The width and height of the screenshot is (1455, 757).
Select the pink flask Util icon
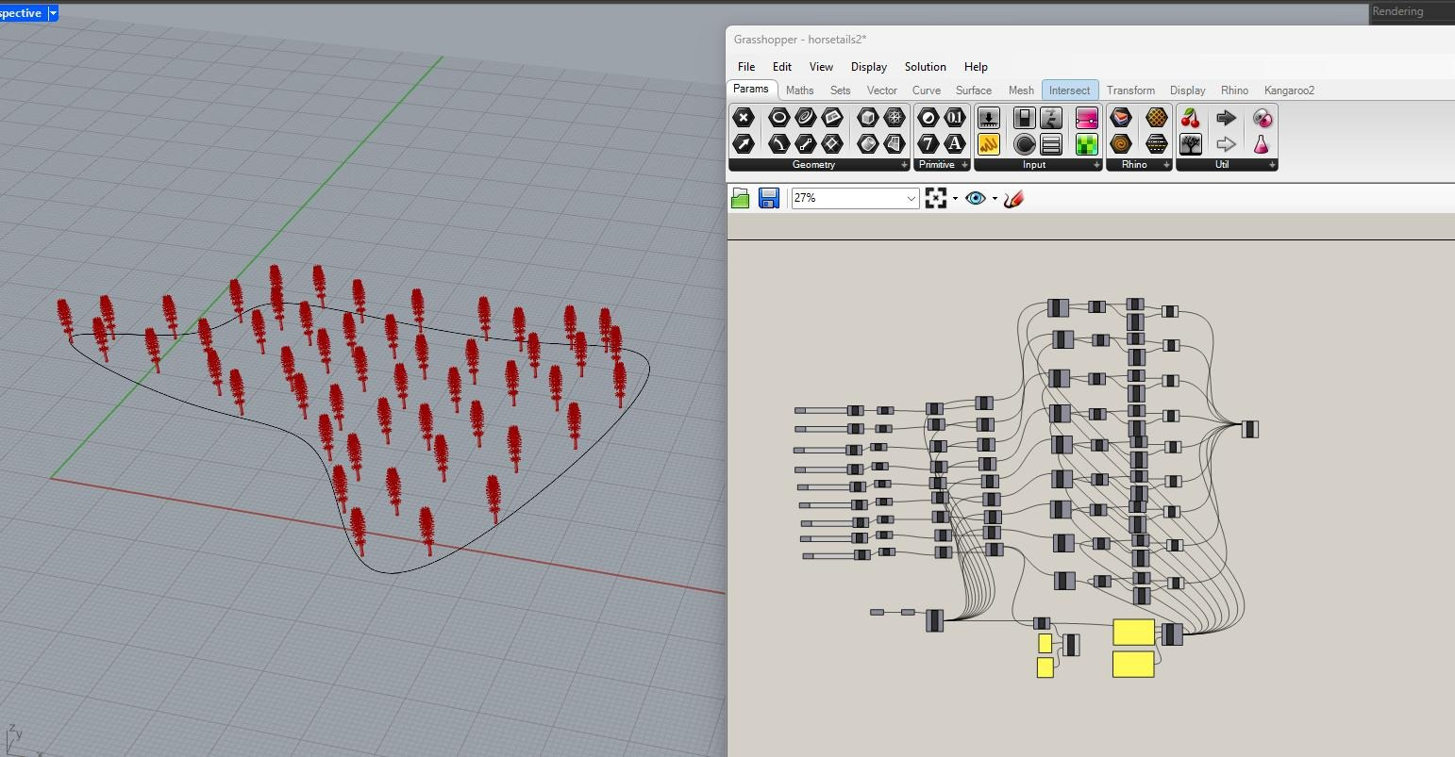pyautogui.click(x=1262, y=143)
